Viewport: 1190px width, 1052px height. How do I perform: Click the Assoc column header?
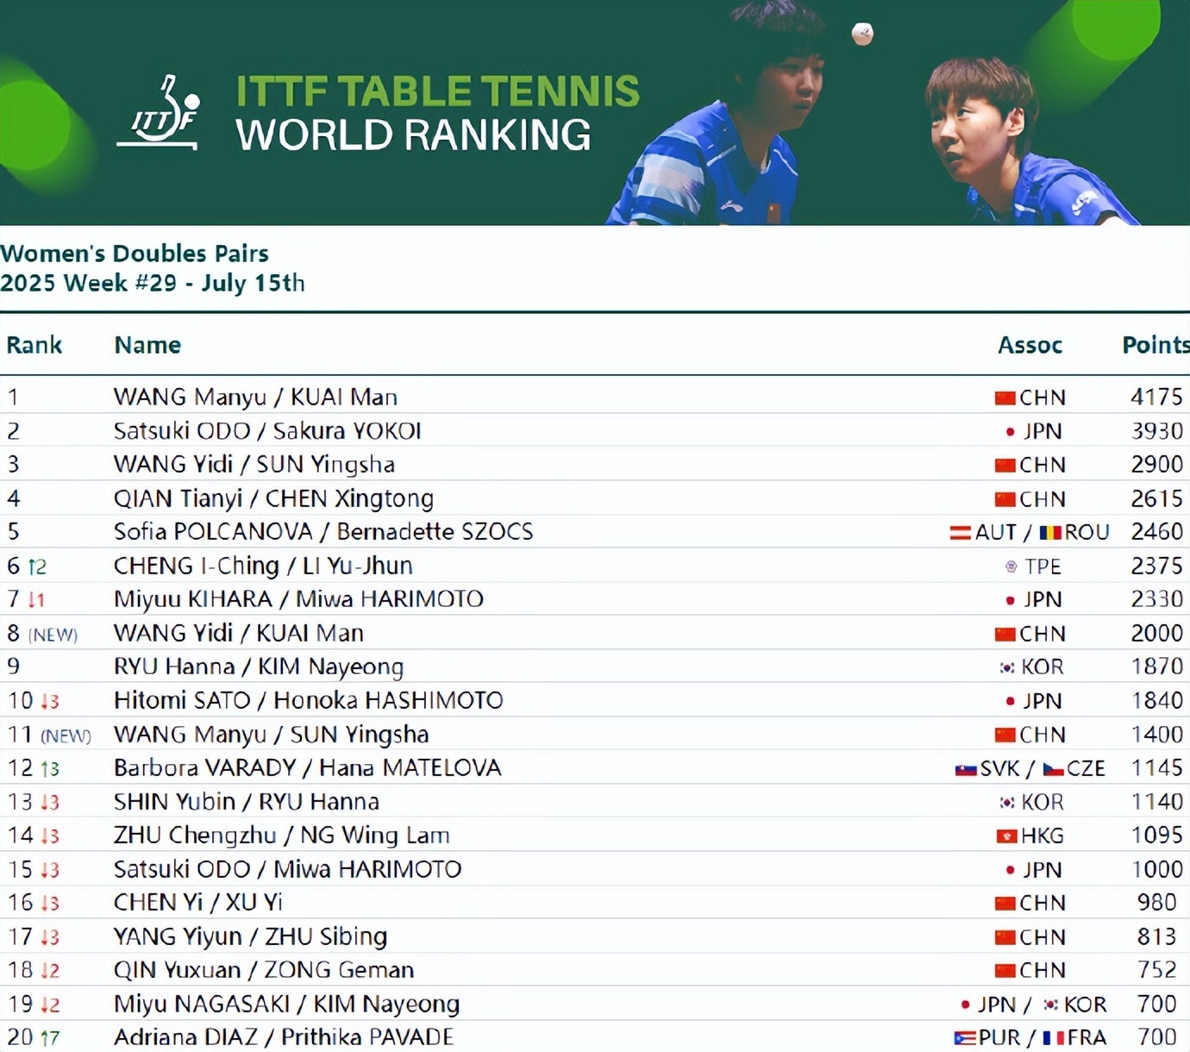coord(1030,345)
